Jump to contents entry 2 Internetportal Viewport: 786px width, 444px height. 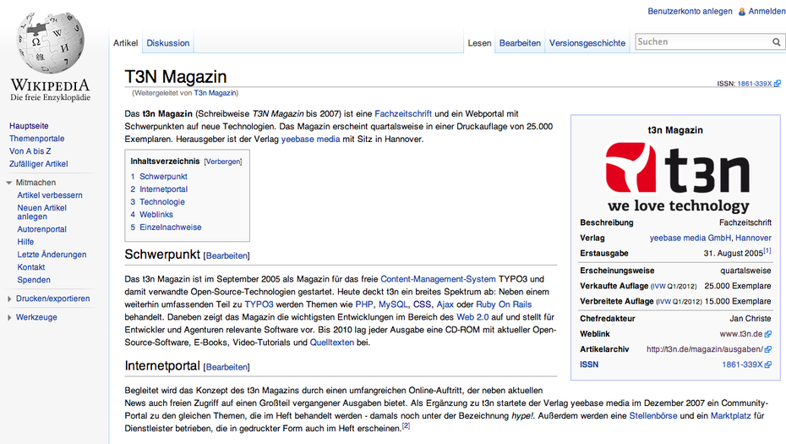(x=159, y=189)
